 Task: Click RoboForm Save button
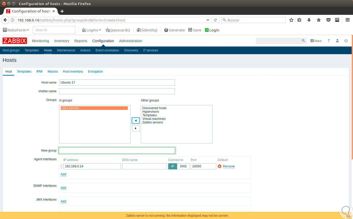(x=195, y=30)
